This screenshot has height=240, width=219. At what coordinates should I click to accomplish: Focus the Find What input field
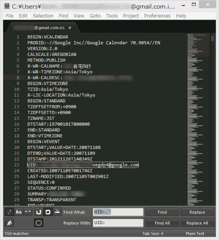coord(118,212)
